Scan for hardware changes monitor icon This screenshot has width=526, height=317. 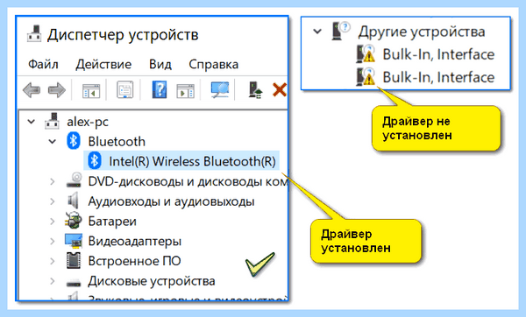click(x=220, y=90)
